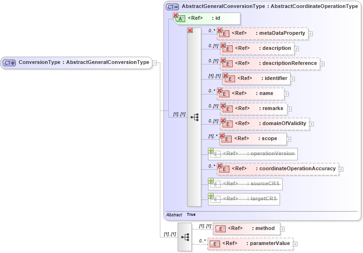The width and height of the screenshot is (363, 253).
Task: Select the ': coordinateOperationAccuracy' label
Action: 296,168
